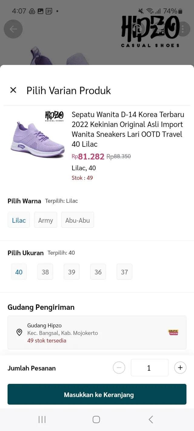Increase order quantity with plus icon
Image resolution: width=194 pixels, height=431 pixels.
point(180,368)
